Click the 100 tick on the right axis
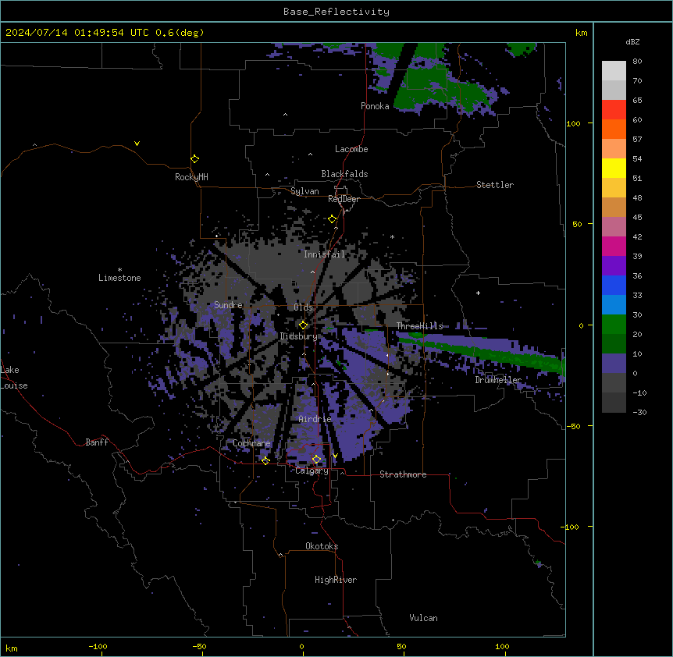 pyautogui.click(x=573, y=123)
